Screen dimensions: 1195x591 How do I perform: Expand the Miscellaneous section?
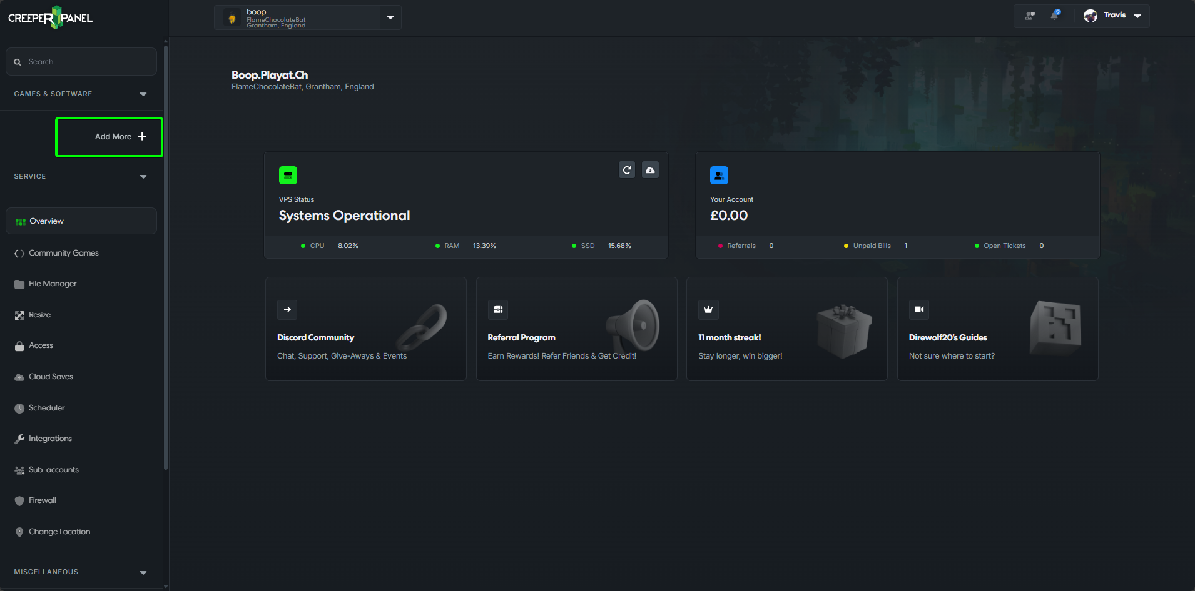[x=143, y=572]
